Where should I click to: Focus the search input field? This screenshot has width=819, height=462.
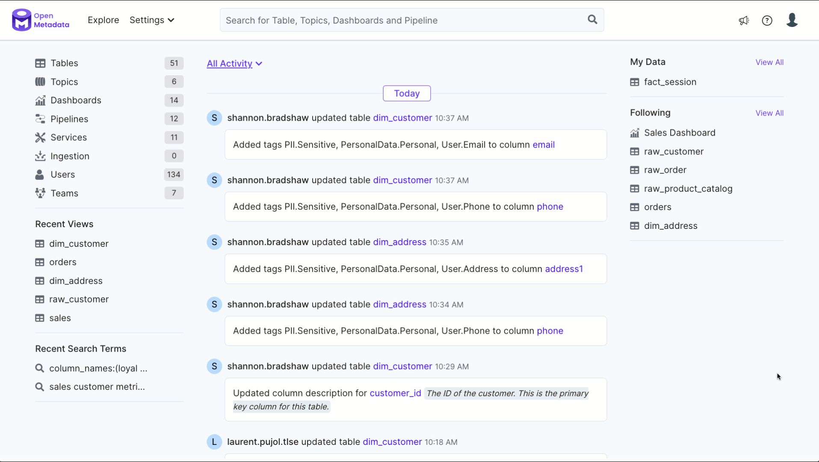coord(402,21)
